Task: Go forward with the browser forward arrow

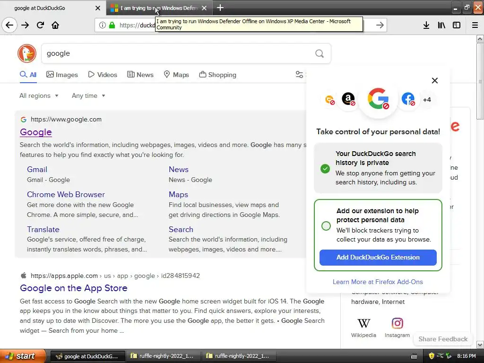Action: pos(25,25)
